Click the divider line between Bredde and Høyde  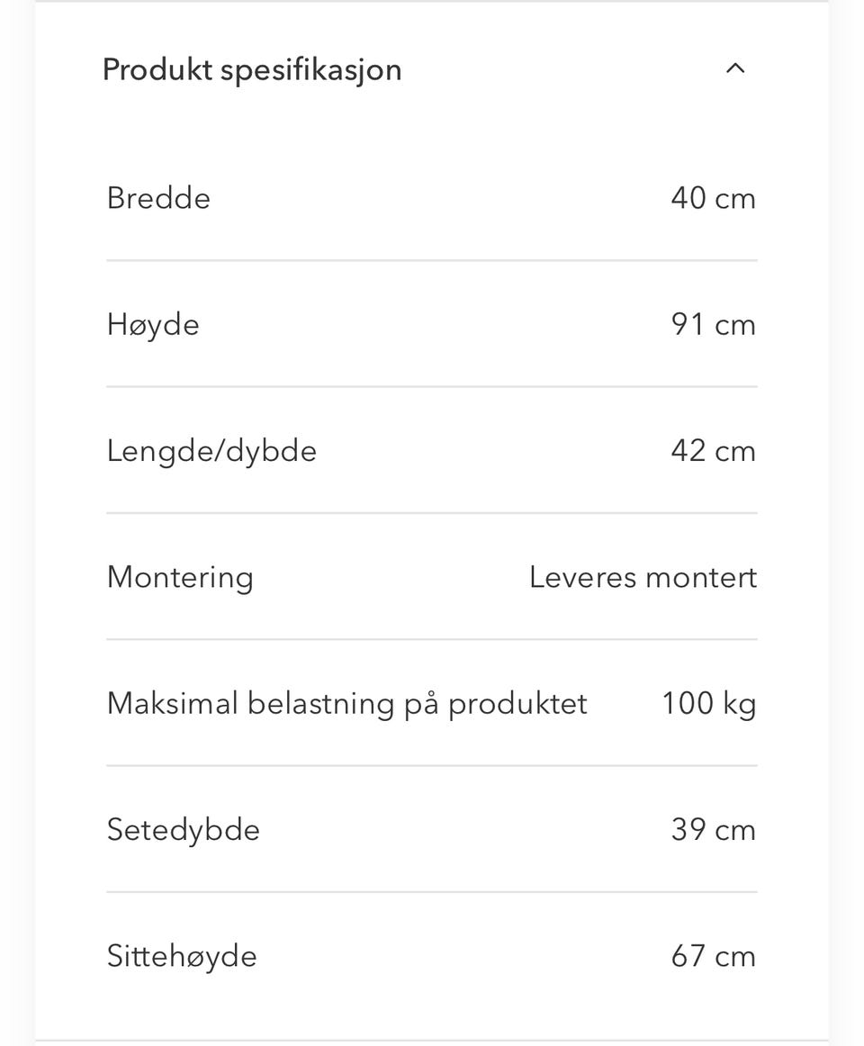432,261
